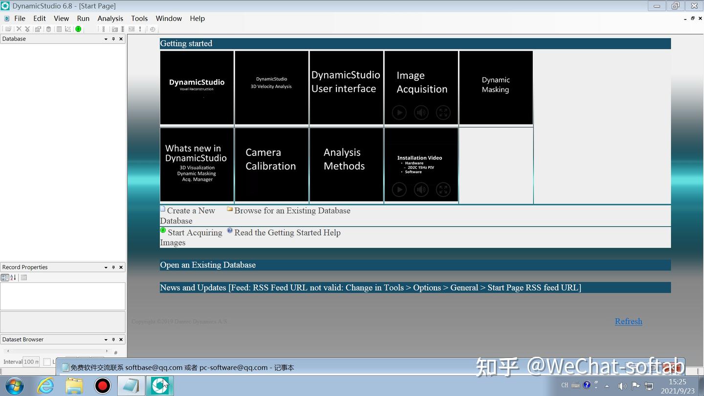Open the Record Properties panel options dropdown
704x396 pixels.
(x=106, y=267)
